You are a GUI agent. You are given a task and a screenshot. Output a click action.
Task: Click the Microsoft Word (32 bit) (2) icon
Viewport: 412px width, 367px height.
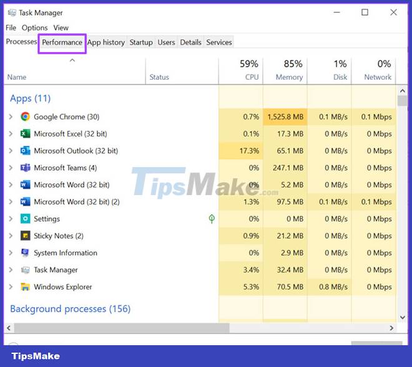25,201
